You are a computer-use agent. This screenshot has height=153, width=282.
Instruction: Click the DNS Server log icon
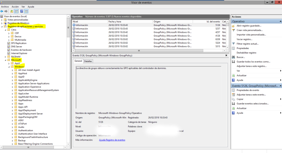click(x=9, y=47)
